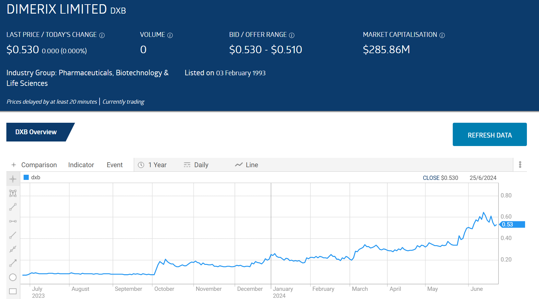Select the text annotation tool
Viewport: 539px width, 299px height.
(x=13, y=193)
